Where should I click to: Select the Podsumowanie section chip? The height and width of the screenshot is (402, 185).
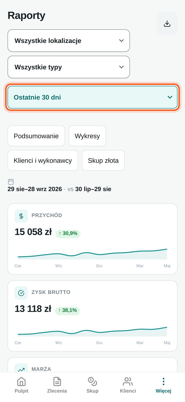click(x=36, y=136)
